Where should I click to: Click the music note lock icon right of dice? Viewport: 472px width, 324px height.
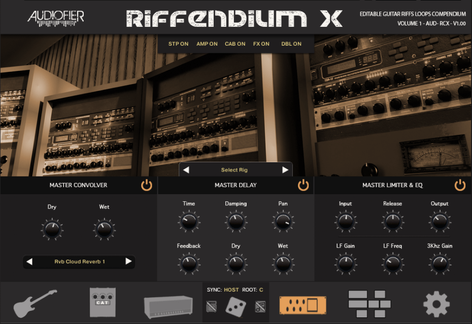pyautogui.click(x=260, y=307)
